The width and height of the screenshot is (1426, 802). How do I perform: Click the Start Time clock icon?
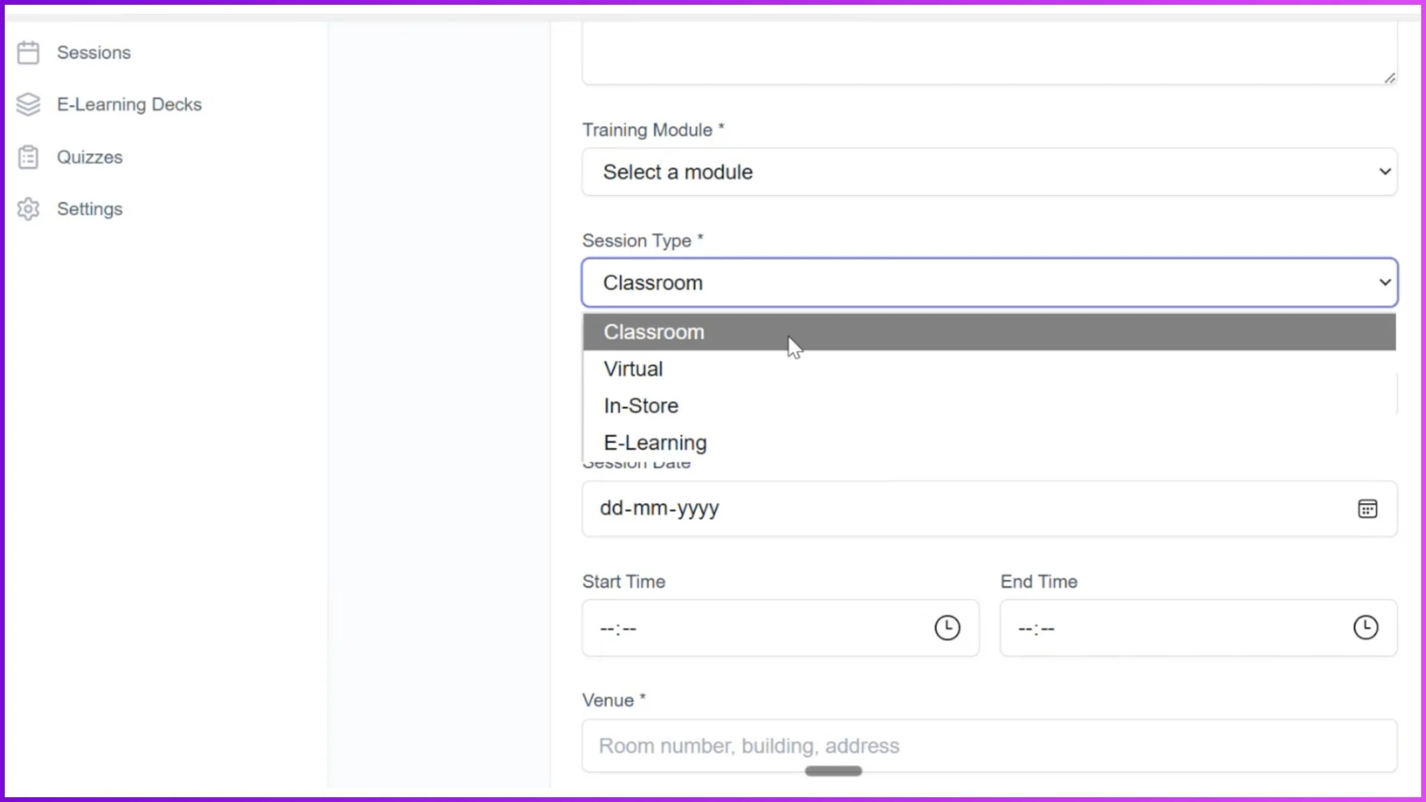click(x=947, y=627)
